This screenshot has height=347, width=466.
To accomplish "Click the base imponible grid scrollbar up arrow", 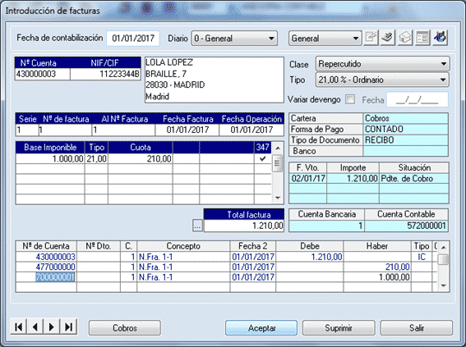I will tap(278, 148).
